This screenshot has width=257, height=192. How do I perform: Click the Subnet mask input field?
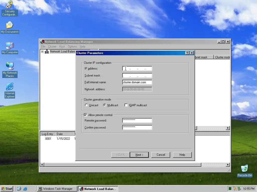(137, 75)
